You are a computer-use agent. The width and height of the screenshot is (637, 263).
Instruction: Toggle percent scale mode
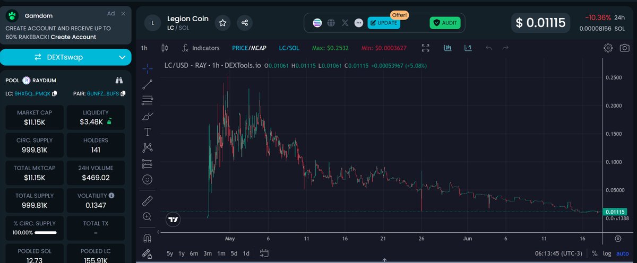[595, 253]
